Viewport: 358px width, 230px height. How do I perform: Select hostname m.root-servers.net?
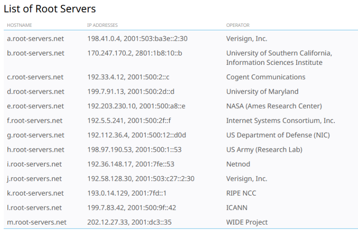tap(37, 222)
